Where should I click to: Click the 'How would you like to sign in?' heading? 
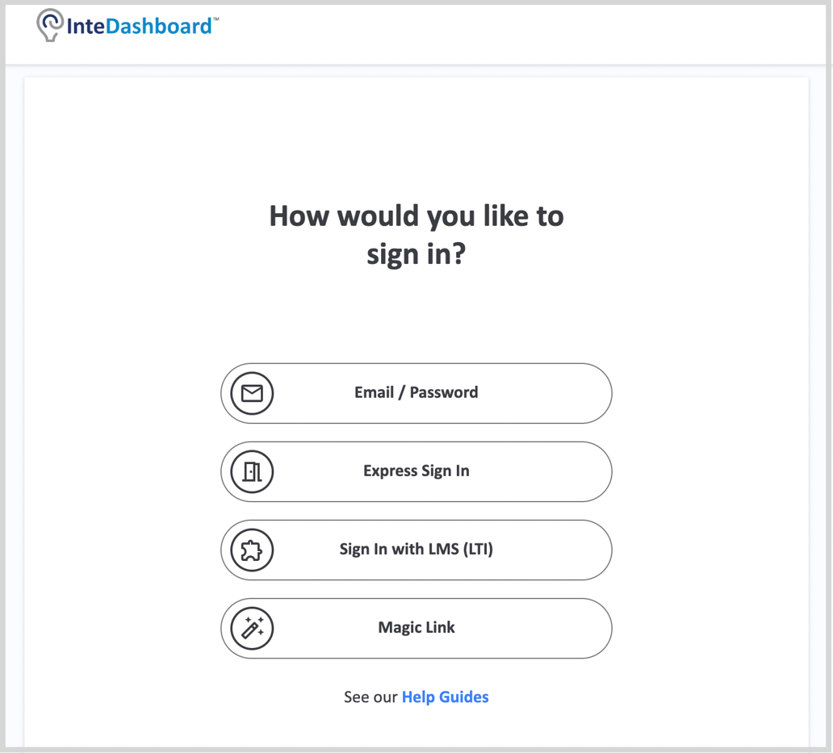pyautogui.click(x=416, y=234)
